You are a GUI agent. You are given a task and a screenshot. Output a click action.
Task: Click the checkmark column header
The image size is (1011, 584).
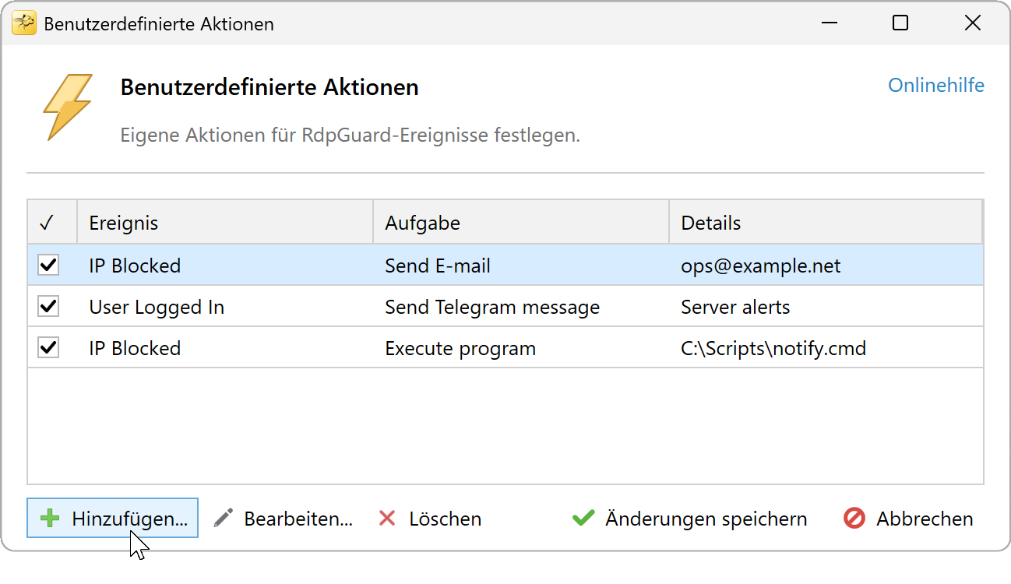click(52, 223)
